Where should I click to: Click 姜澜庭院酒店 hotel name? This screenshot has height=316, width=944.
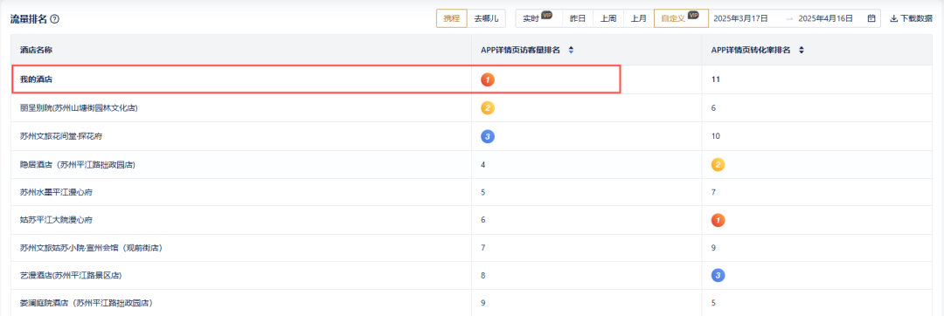coord(86,304)
